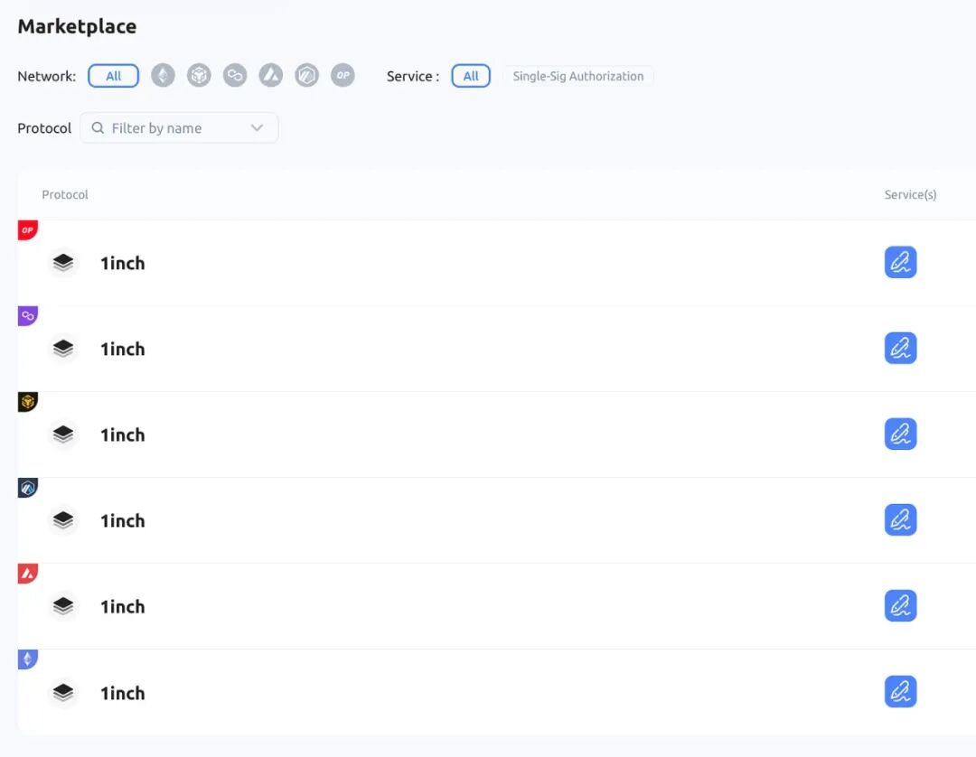Click the Marketplace heading
This screenshot has height=757, width=976.
pyautogui.click(x=77, y=26)
